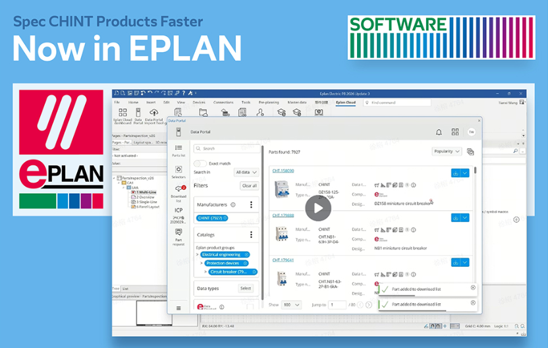Image resolution: width=548 pixels, height=348 pixels.
Task: Expand download options for CHT.179641
Action: click(465, 262)
